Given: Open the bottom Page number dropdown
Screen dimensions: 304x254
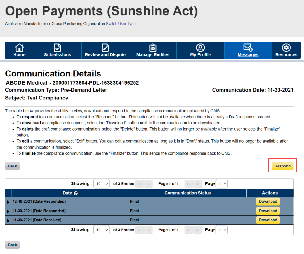Looking at the screenshot, I should pos(222,230).
